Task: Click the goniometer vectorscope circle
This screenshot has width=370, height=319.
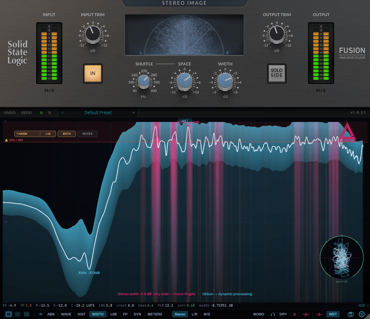Action: (341, 257)
